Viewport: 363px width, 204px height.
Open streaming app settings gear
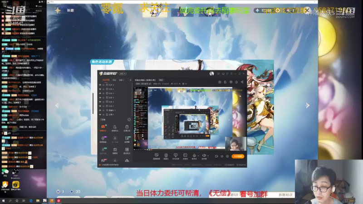click(x=227, y=156)
